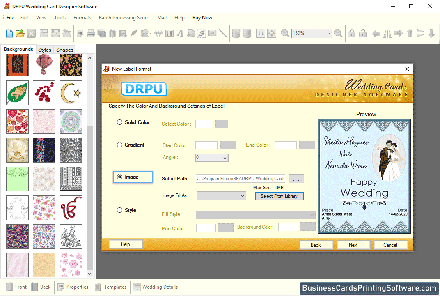Select the barcode tool icon

click(x=170, y=33)
